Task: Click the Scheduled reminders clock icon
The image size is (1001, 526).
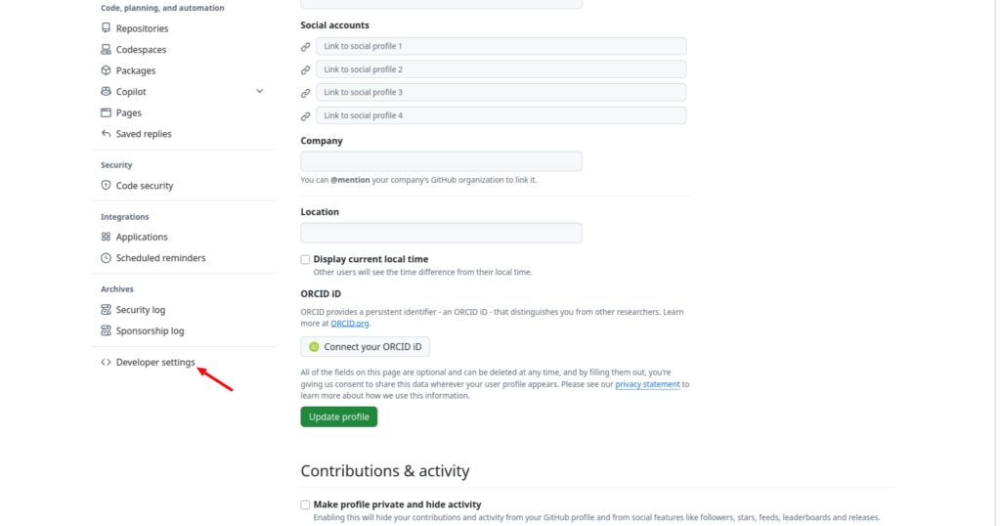Action: click(106, 258)
